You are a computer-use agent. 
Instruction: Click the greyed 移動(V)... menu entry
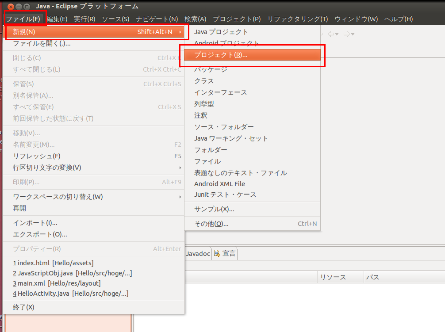(x=94, y=133)
